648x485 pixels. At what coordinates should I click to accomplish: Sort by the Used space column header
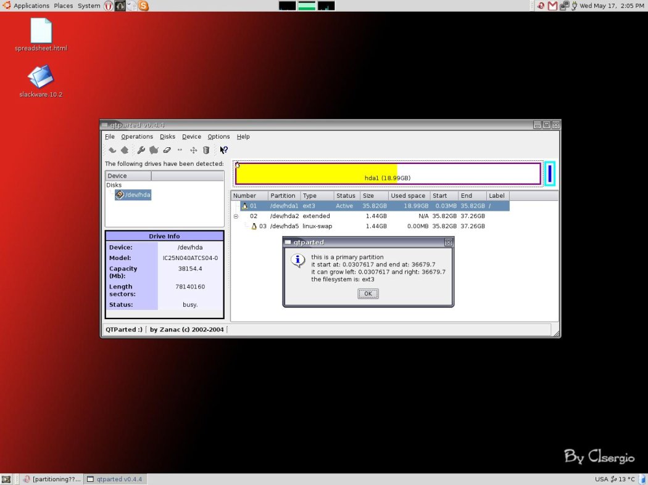[409, 195]
